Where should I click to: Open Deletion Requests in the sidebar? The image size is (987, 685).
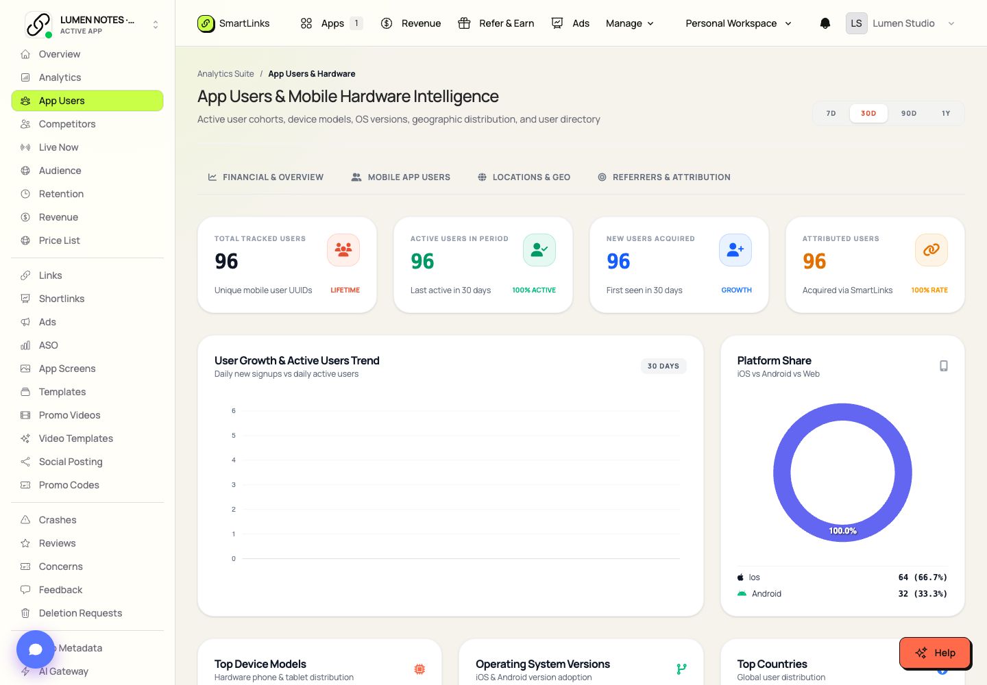(x=88, y=613)
